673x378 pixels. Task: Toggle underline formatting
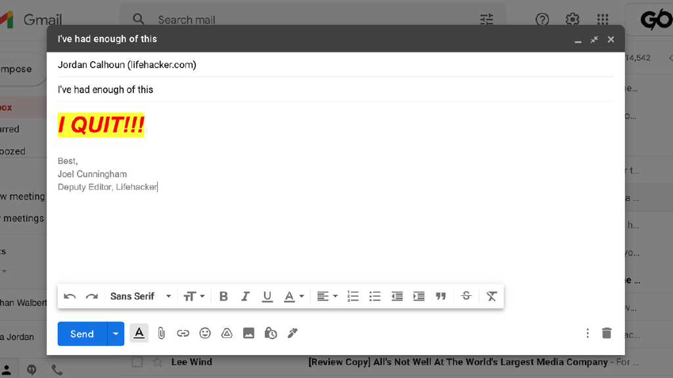coord(267,296)
